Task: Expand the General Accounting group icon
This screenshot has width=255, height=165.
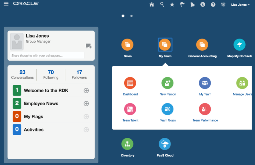Action: click(202, 45)
